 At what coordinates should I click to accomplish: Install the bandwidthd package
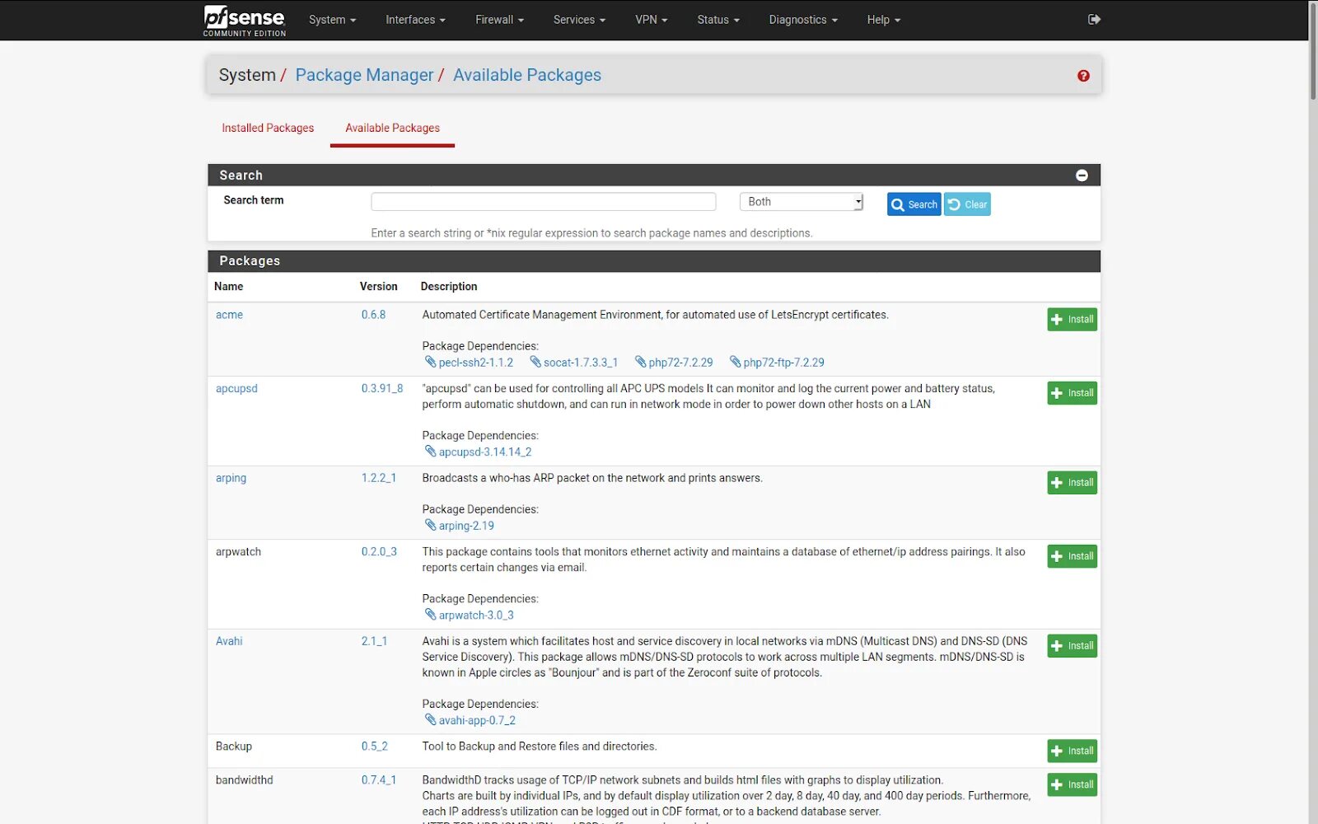point(1072,784)
